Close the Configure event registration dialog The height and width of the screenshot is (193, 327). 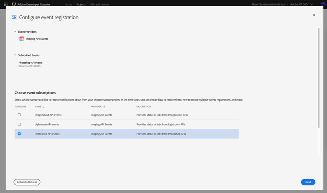point(314,15)
